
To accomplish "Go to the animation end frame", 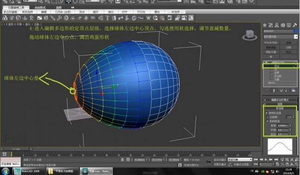I will (276, 159).
